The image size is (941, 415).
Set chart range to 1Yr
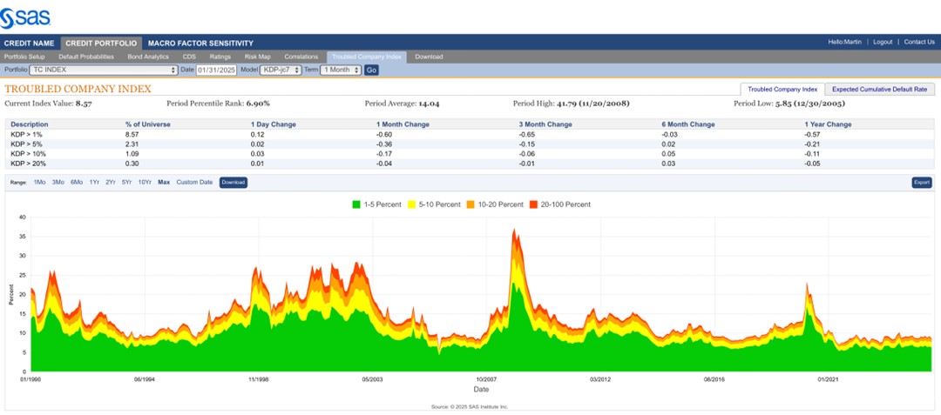click(94, 183)
